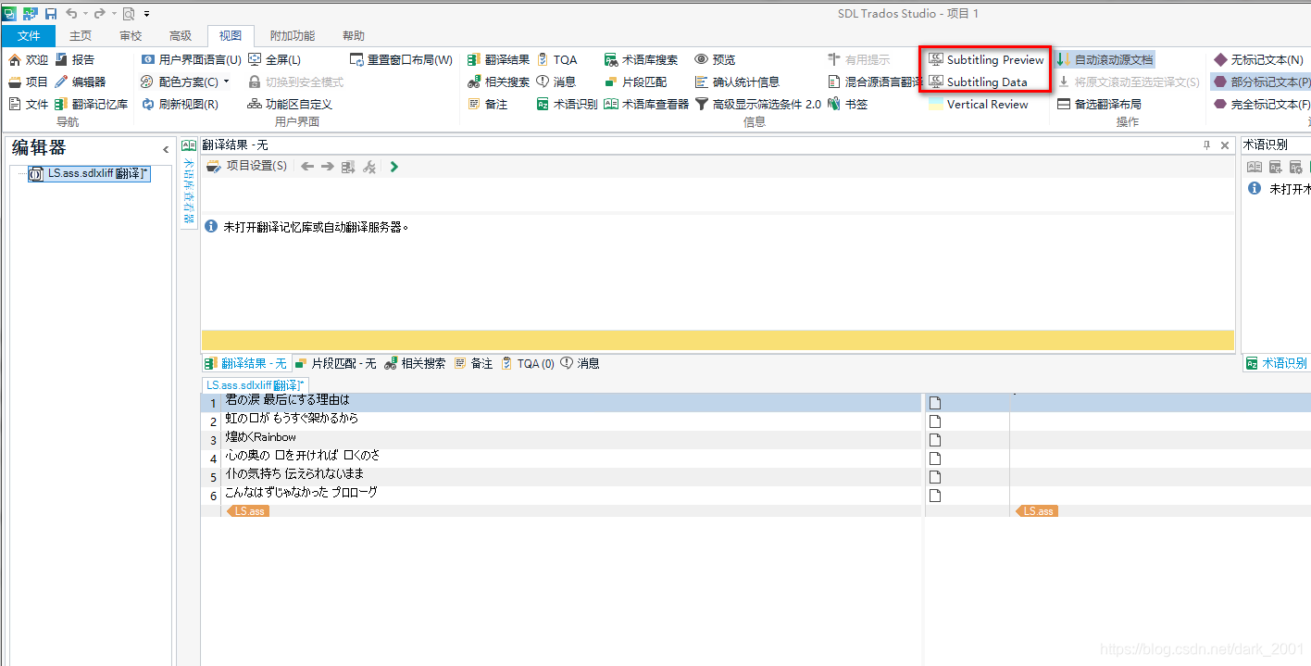Click next match arrow in results toolbar

[x=327, y=167]
